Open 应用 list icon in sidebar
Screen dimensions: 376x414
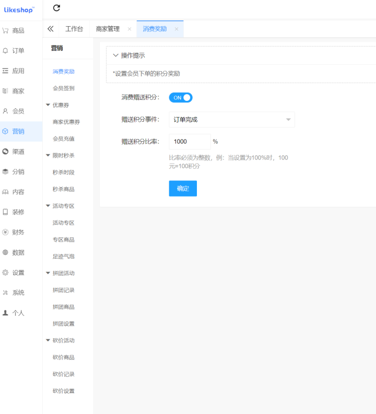pos(5,71)
